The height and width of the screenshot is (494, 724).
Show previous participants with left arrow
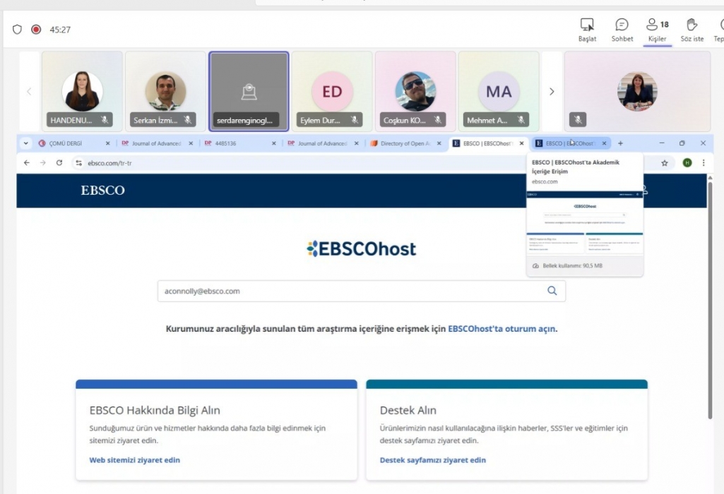[x=29, y=91]
